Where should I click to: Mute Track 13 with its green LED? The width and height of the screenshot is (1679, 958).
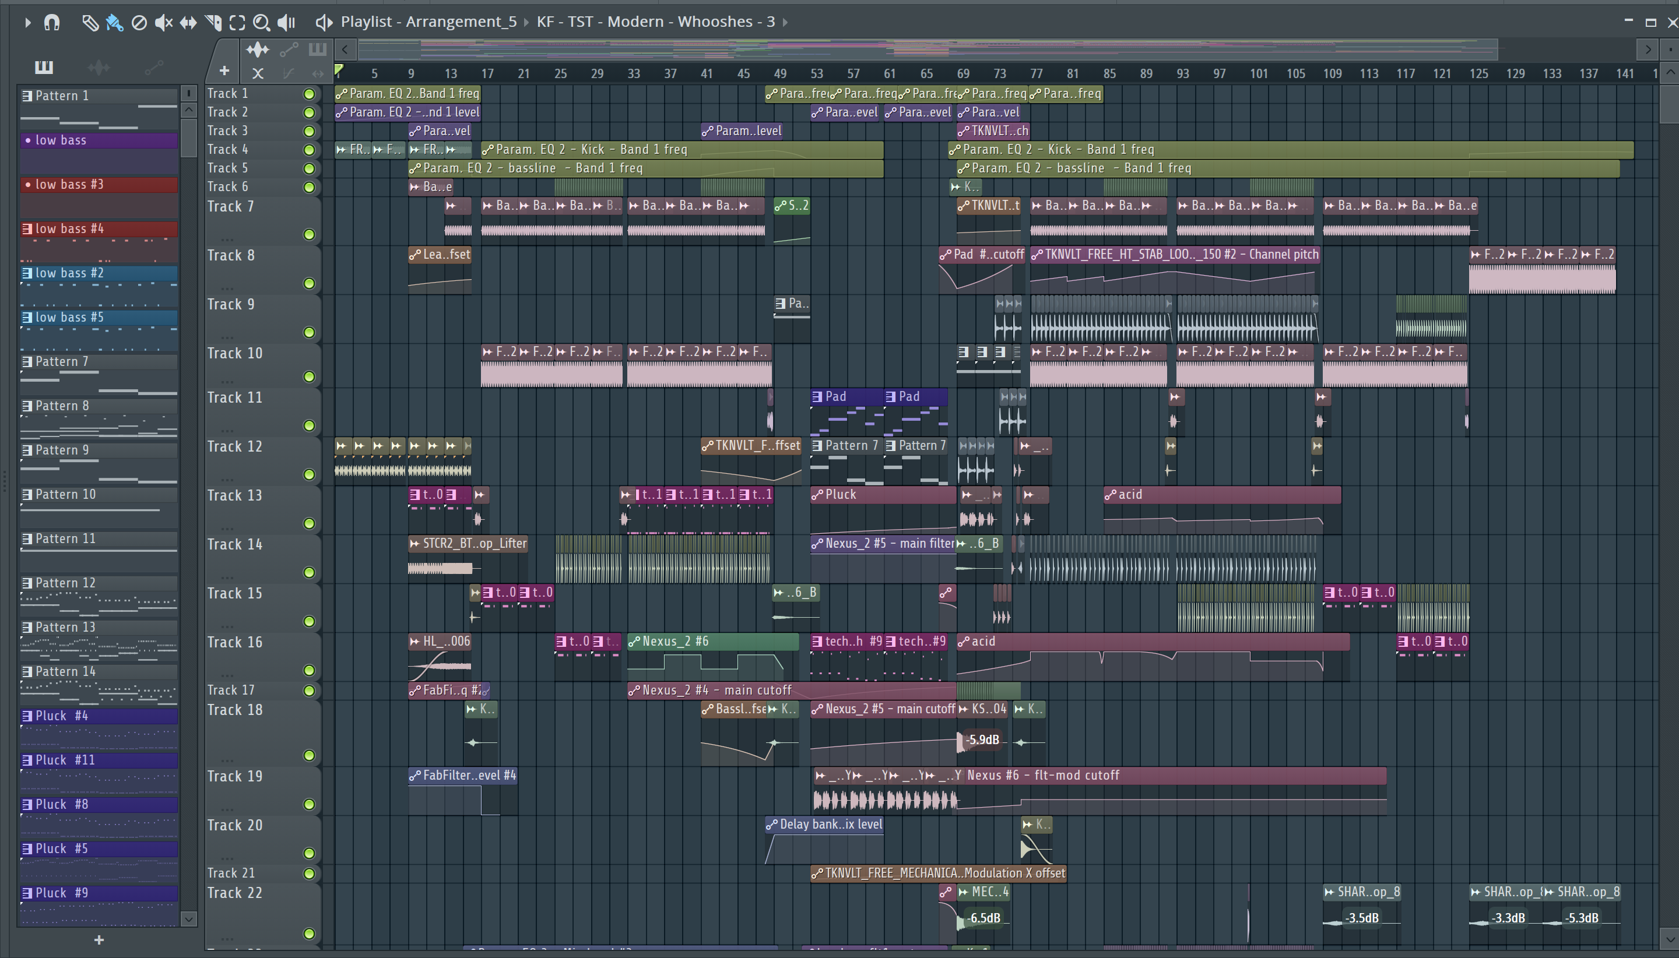click(x=308, y=523)
